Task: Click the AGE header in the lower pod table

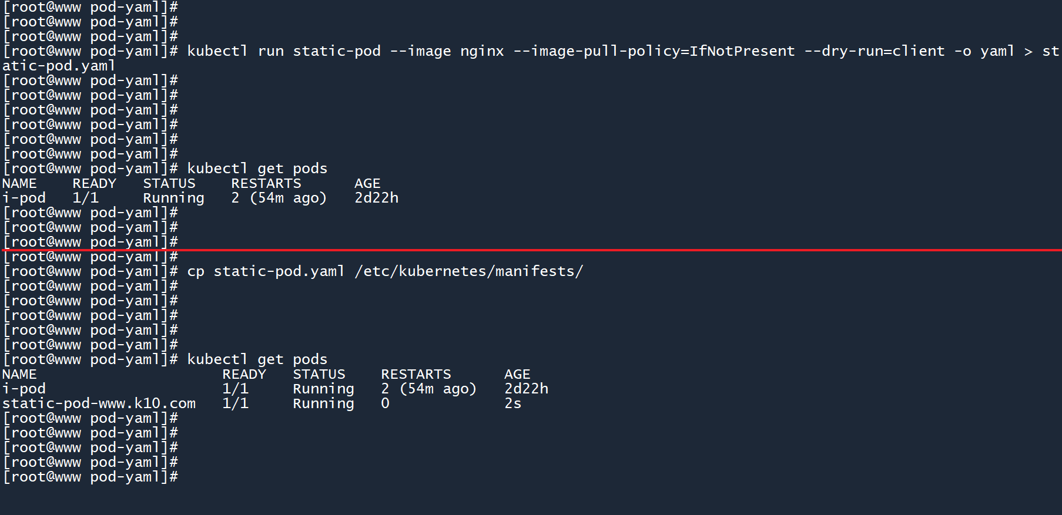Action: [x=517, y=375]
